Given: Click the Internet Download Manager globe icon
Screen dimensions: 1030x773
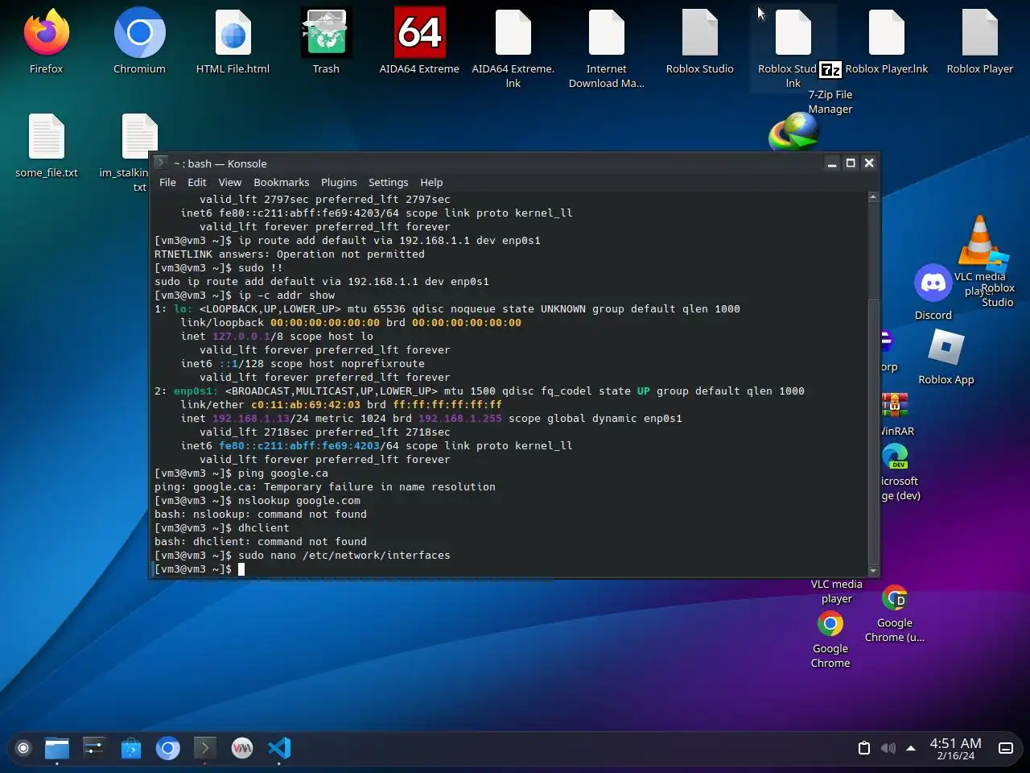Looking at the screenshot, I should click(x=793, y=133).
